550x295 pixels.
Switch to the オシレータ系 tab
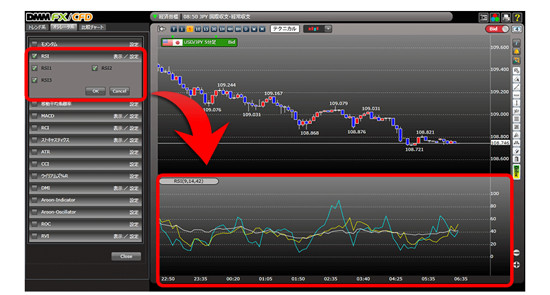pos(63,27)
